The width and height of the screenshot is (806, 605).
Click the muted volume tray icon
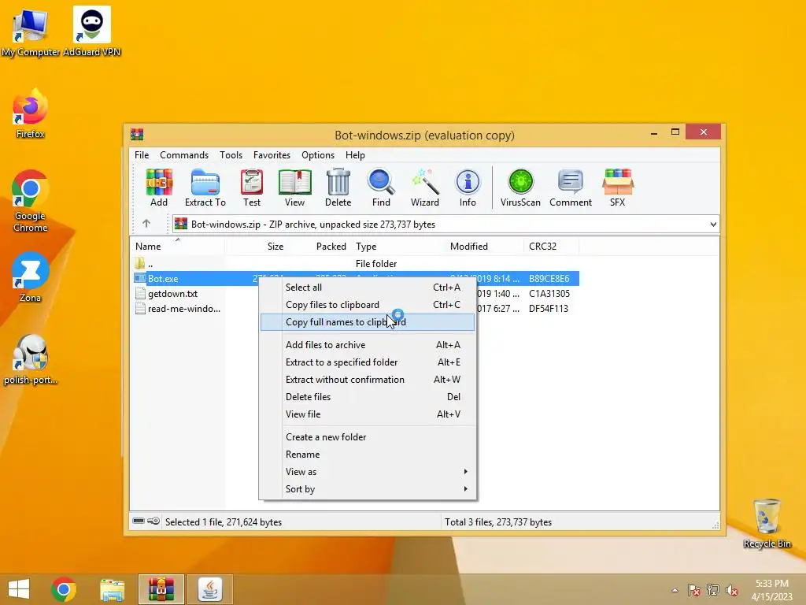[x=732, y=590]
